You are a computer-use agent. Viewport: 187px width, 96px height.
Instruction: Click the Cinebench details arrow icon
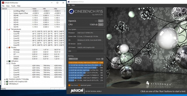(102, 59)
